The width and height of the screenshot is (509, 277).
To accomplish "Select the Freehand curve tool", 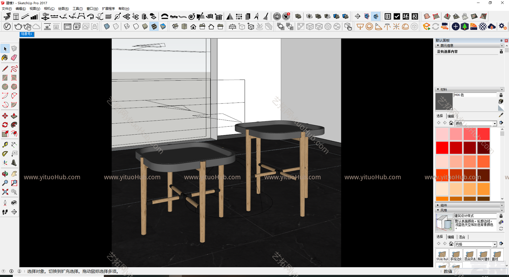I will coord(14,69).
